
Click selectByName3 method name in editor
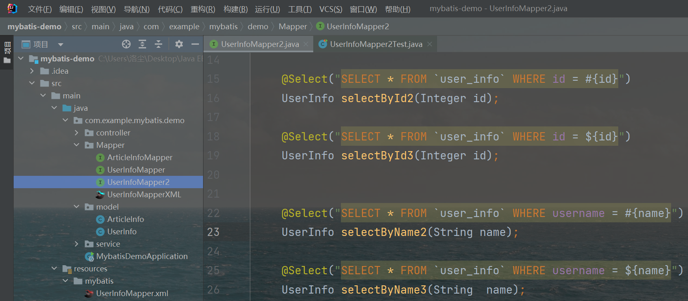coord(384,290)
